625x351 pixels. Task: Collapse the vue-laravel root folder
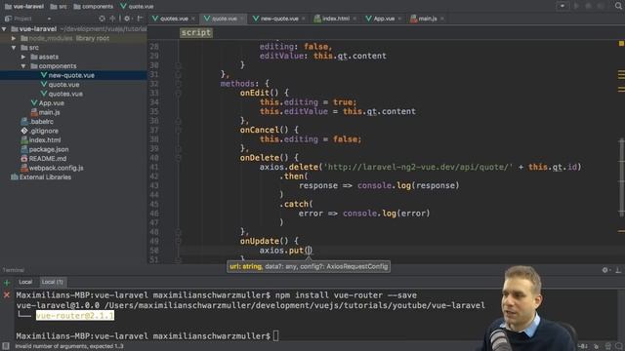(x=4, y=29)
